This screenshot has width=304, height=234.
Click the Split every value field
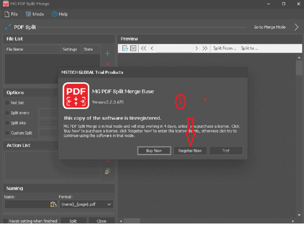[48, 113]
